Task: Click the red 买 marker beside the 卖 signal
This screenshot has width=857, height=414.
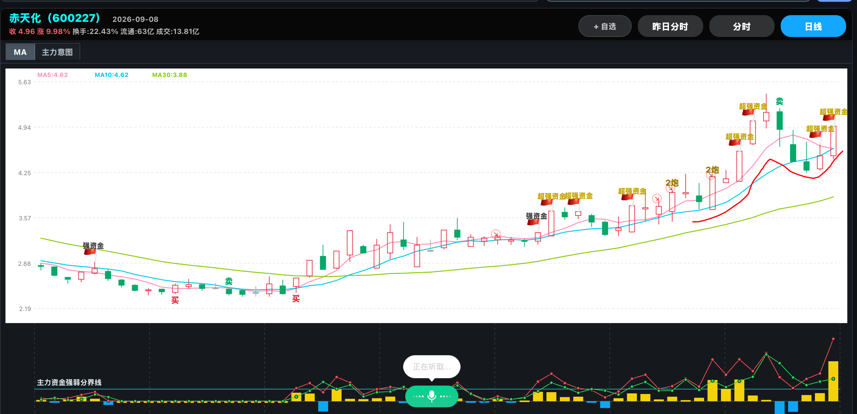Action: (x=296, y=299)
